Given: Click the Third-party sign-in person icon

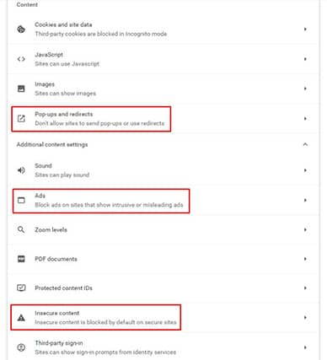Looking at the screenshot, I should pos(21,347).
